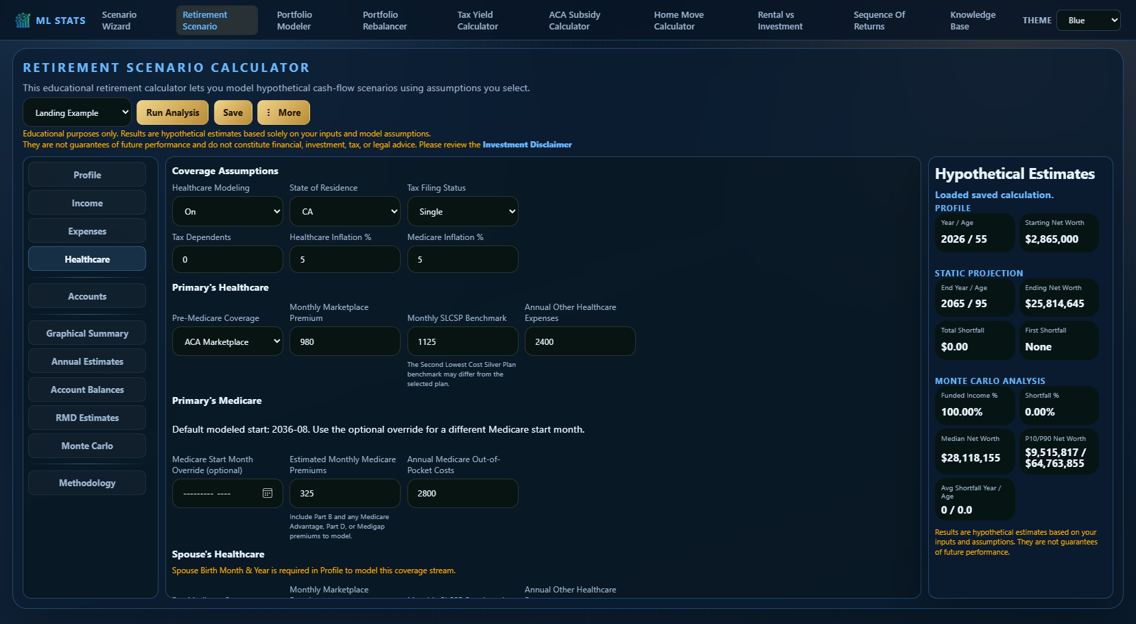
Task: Open the ACA Subsidy Calculator tab
Action: click(x=574, y=21)
